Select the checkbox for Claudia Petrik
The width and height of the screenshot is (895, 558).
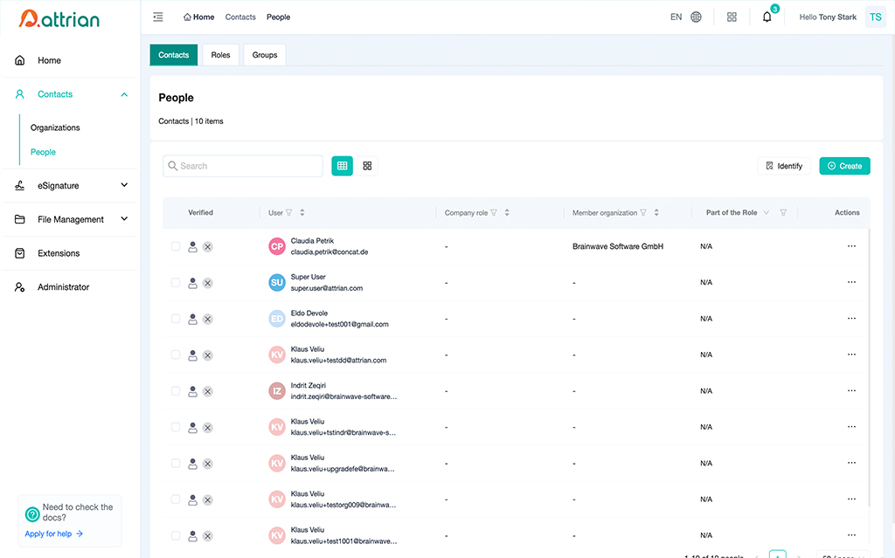[x=176, y=246]
